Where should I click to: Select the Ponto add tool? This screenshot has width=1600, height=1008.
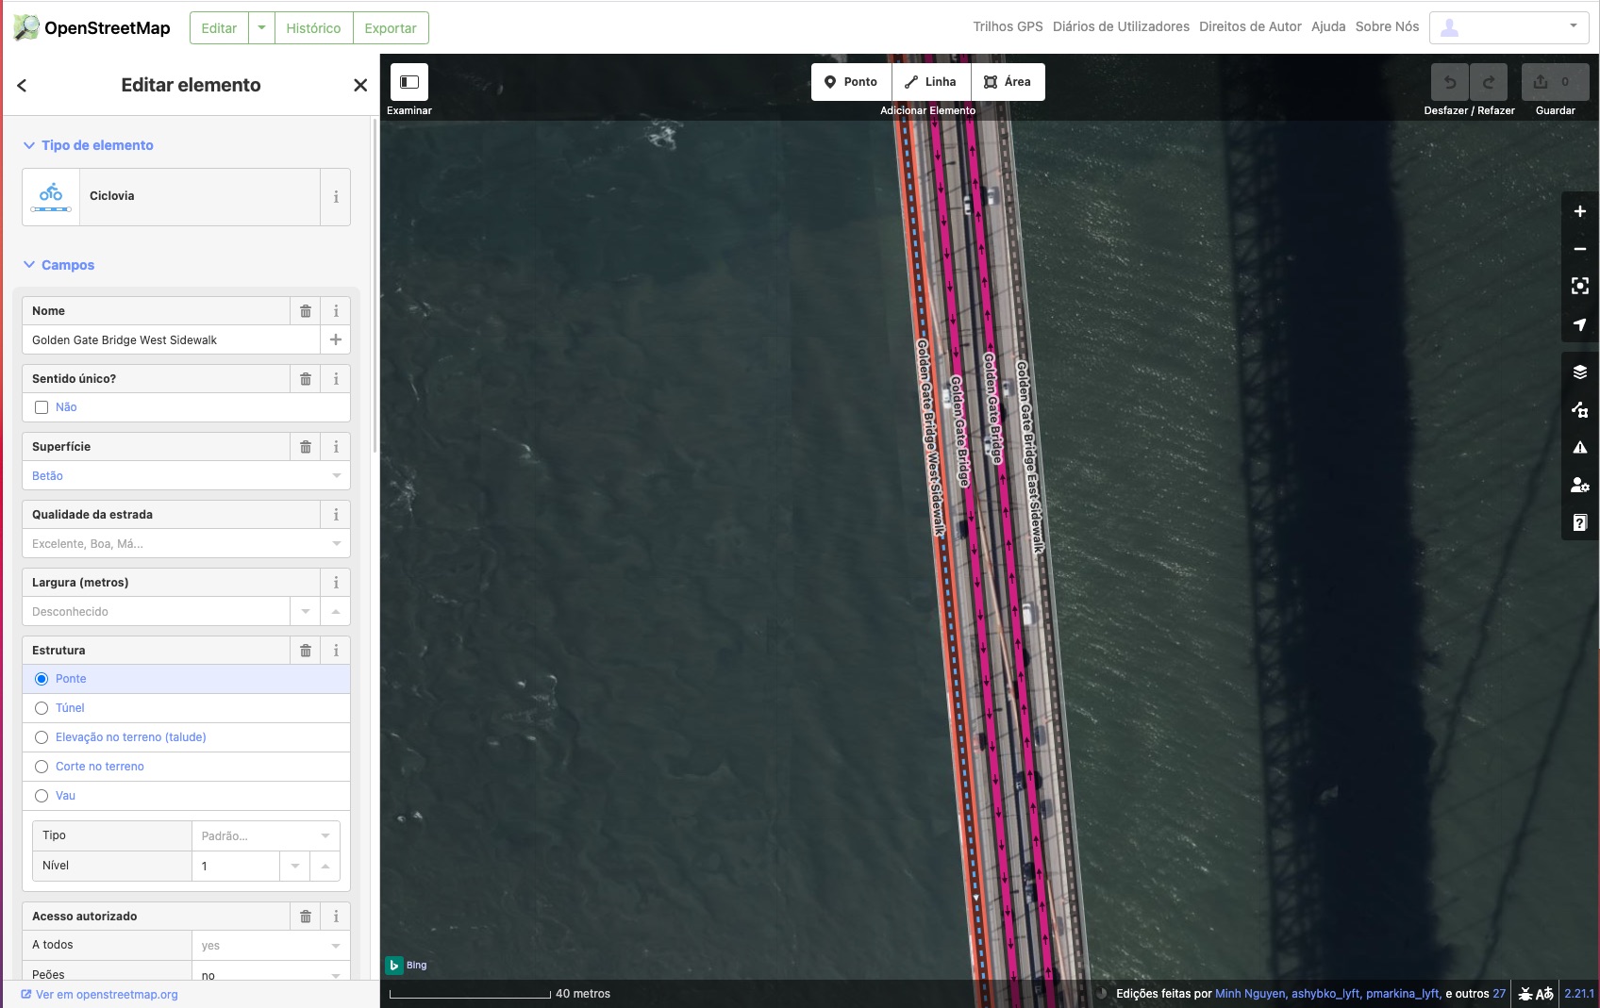(x=851, y=82)
